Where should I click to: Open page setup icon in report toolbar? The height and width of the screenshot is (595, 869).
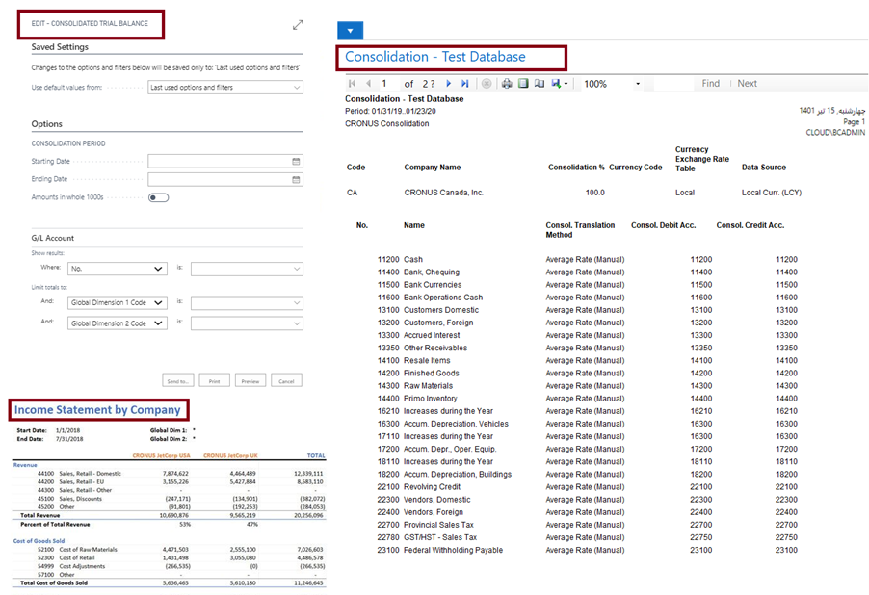540,84
